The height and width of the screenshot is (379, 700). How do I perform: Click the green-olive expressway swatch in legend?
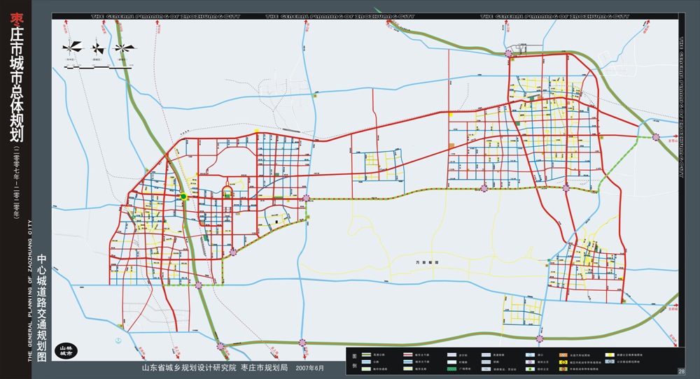click(x=366, y=355)
